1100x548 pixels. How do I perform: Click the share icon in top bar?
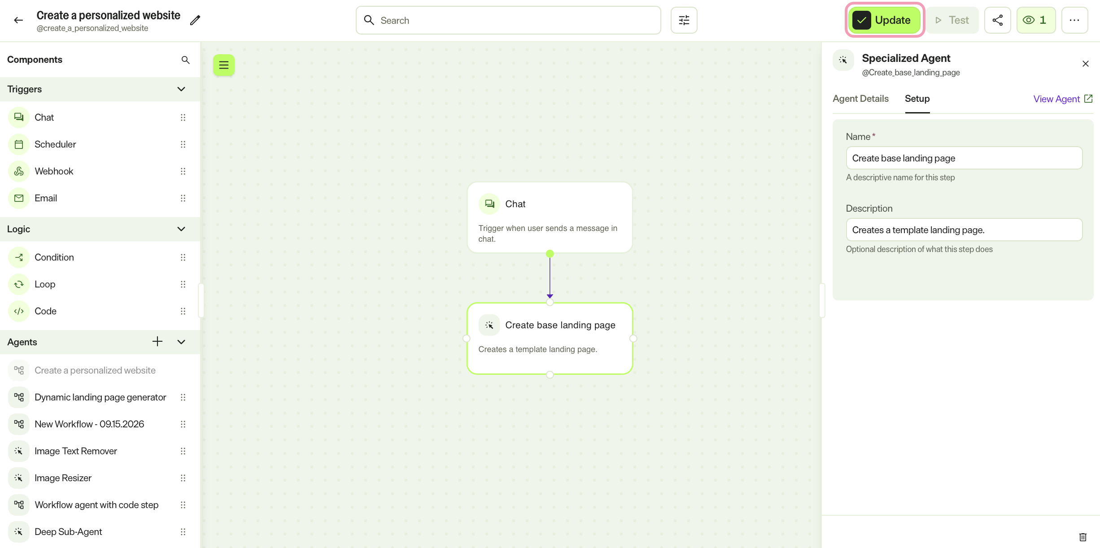[x=997, y=20]
